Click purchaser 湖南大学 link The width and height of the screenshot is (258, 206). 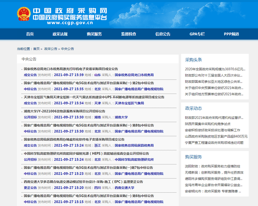[x=121, y=117]
